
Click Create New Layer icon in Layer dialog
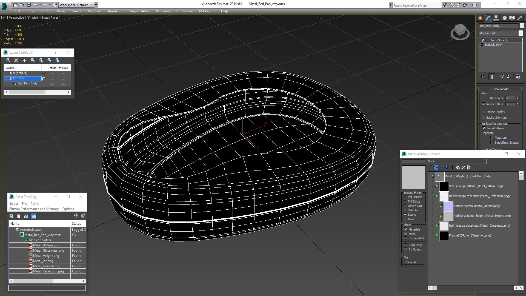[x=8, y=60]
